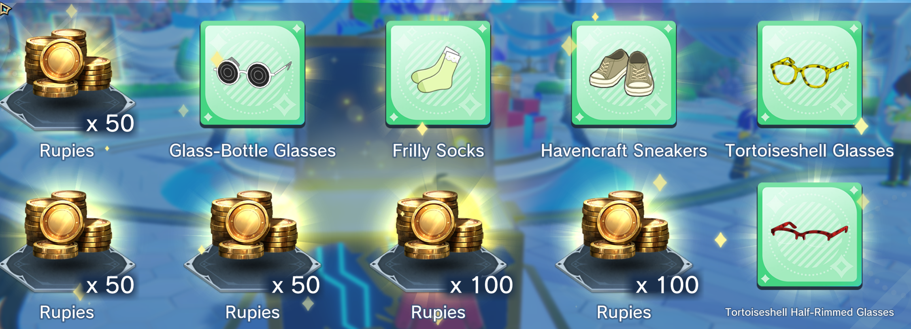Select the Glass-Bottle Glasses round sunglasses icon
Screen dimensions: 911x329
[252, 74]
